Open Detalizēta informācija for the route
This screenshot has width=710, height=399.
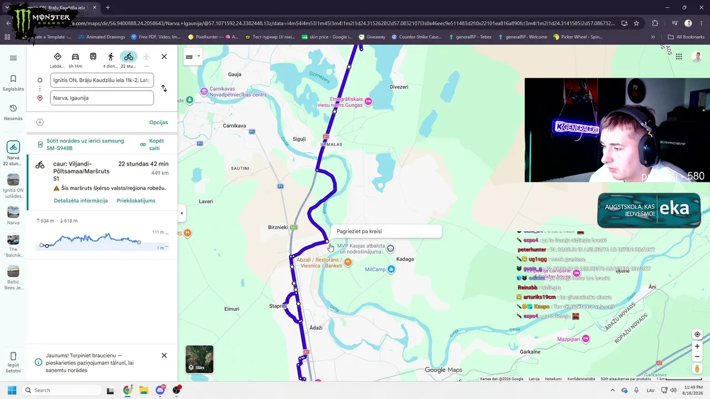[81, 201]
